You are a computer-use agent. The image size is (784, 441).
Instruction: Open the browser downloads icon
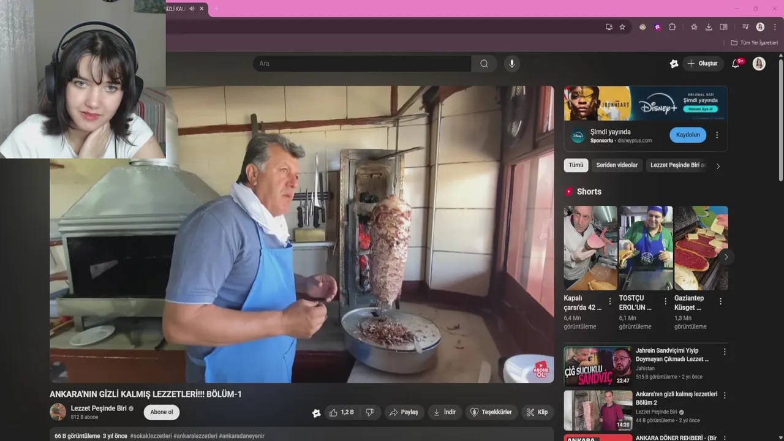click(709, 27)
